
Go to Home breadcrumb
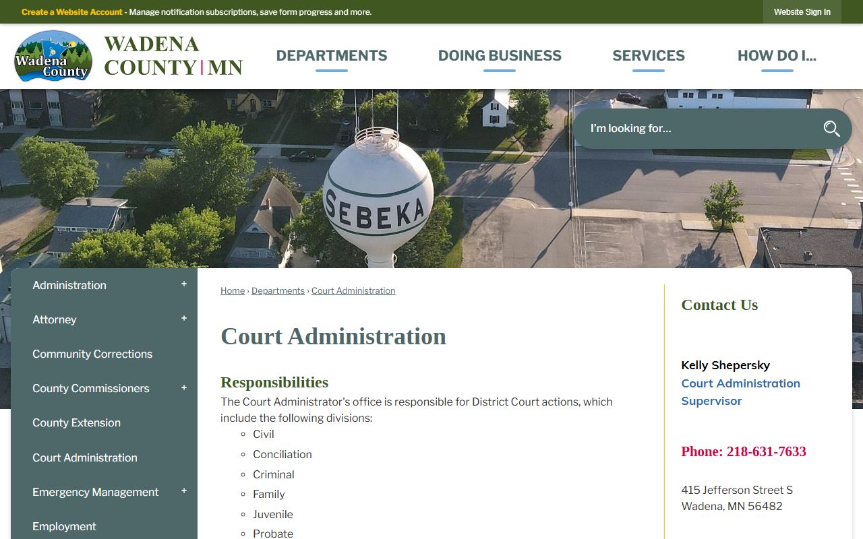(x=233, y=290)
